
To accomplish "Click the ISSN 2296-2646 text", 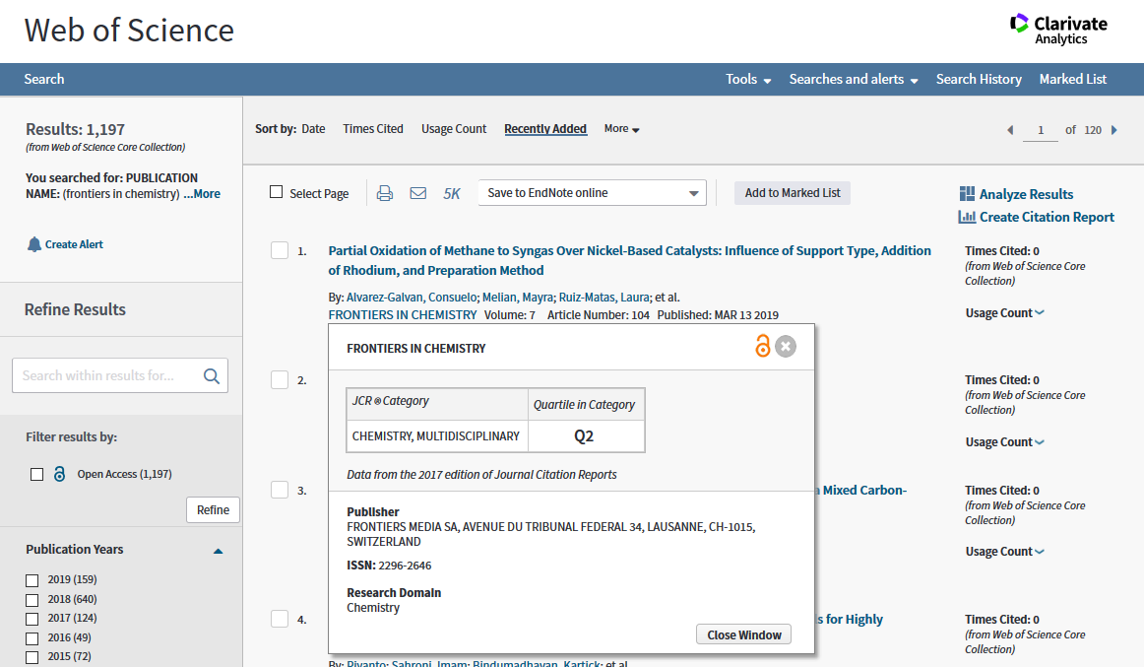I will pos(389,566).
